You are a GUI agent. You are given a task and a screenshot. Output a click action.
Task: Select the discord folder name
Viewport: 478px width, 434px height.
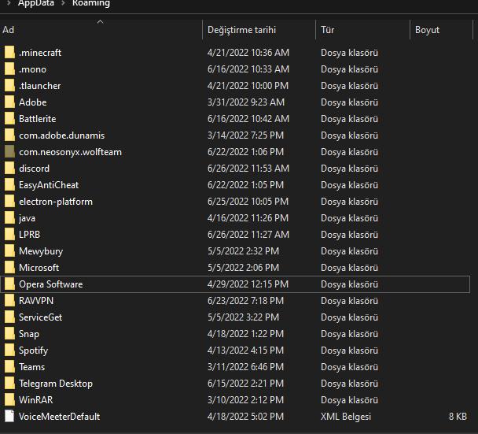click(34, 169)
